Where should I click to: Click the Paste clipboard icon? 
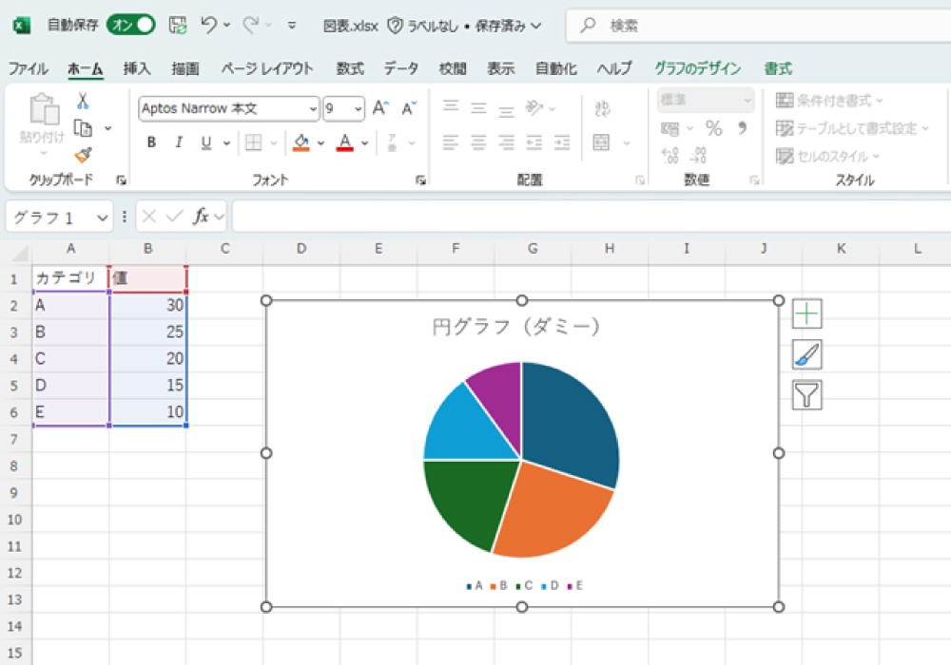pyautogui.click(x=45, y=109)
